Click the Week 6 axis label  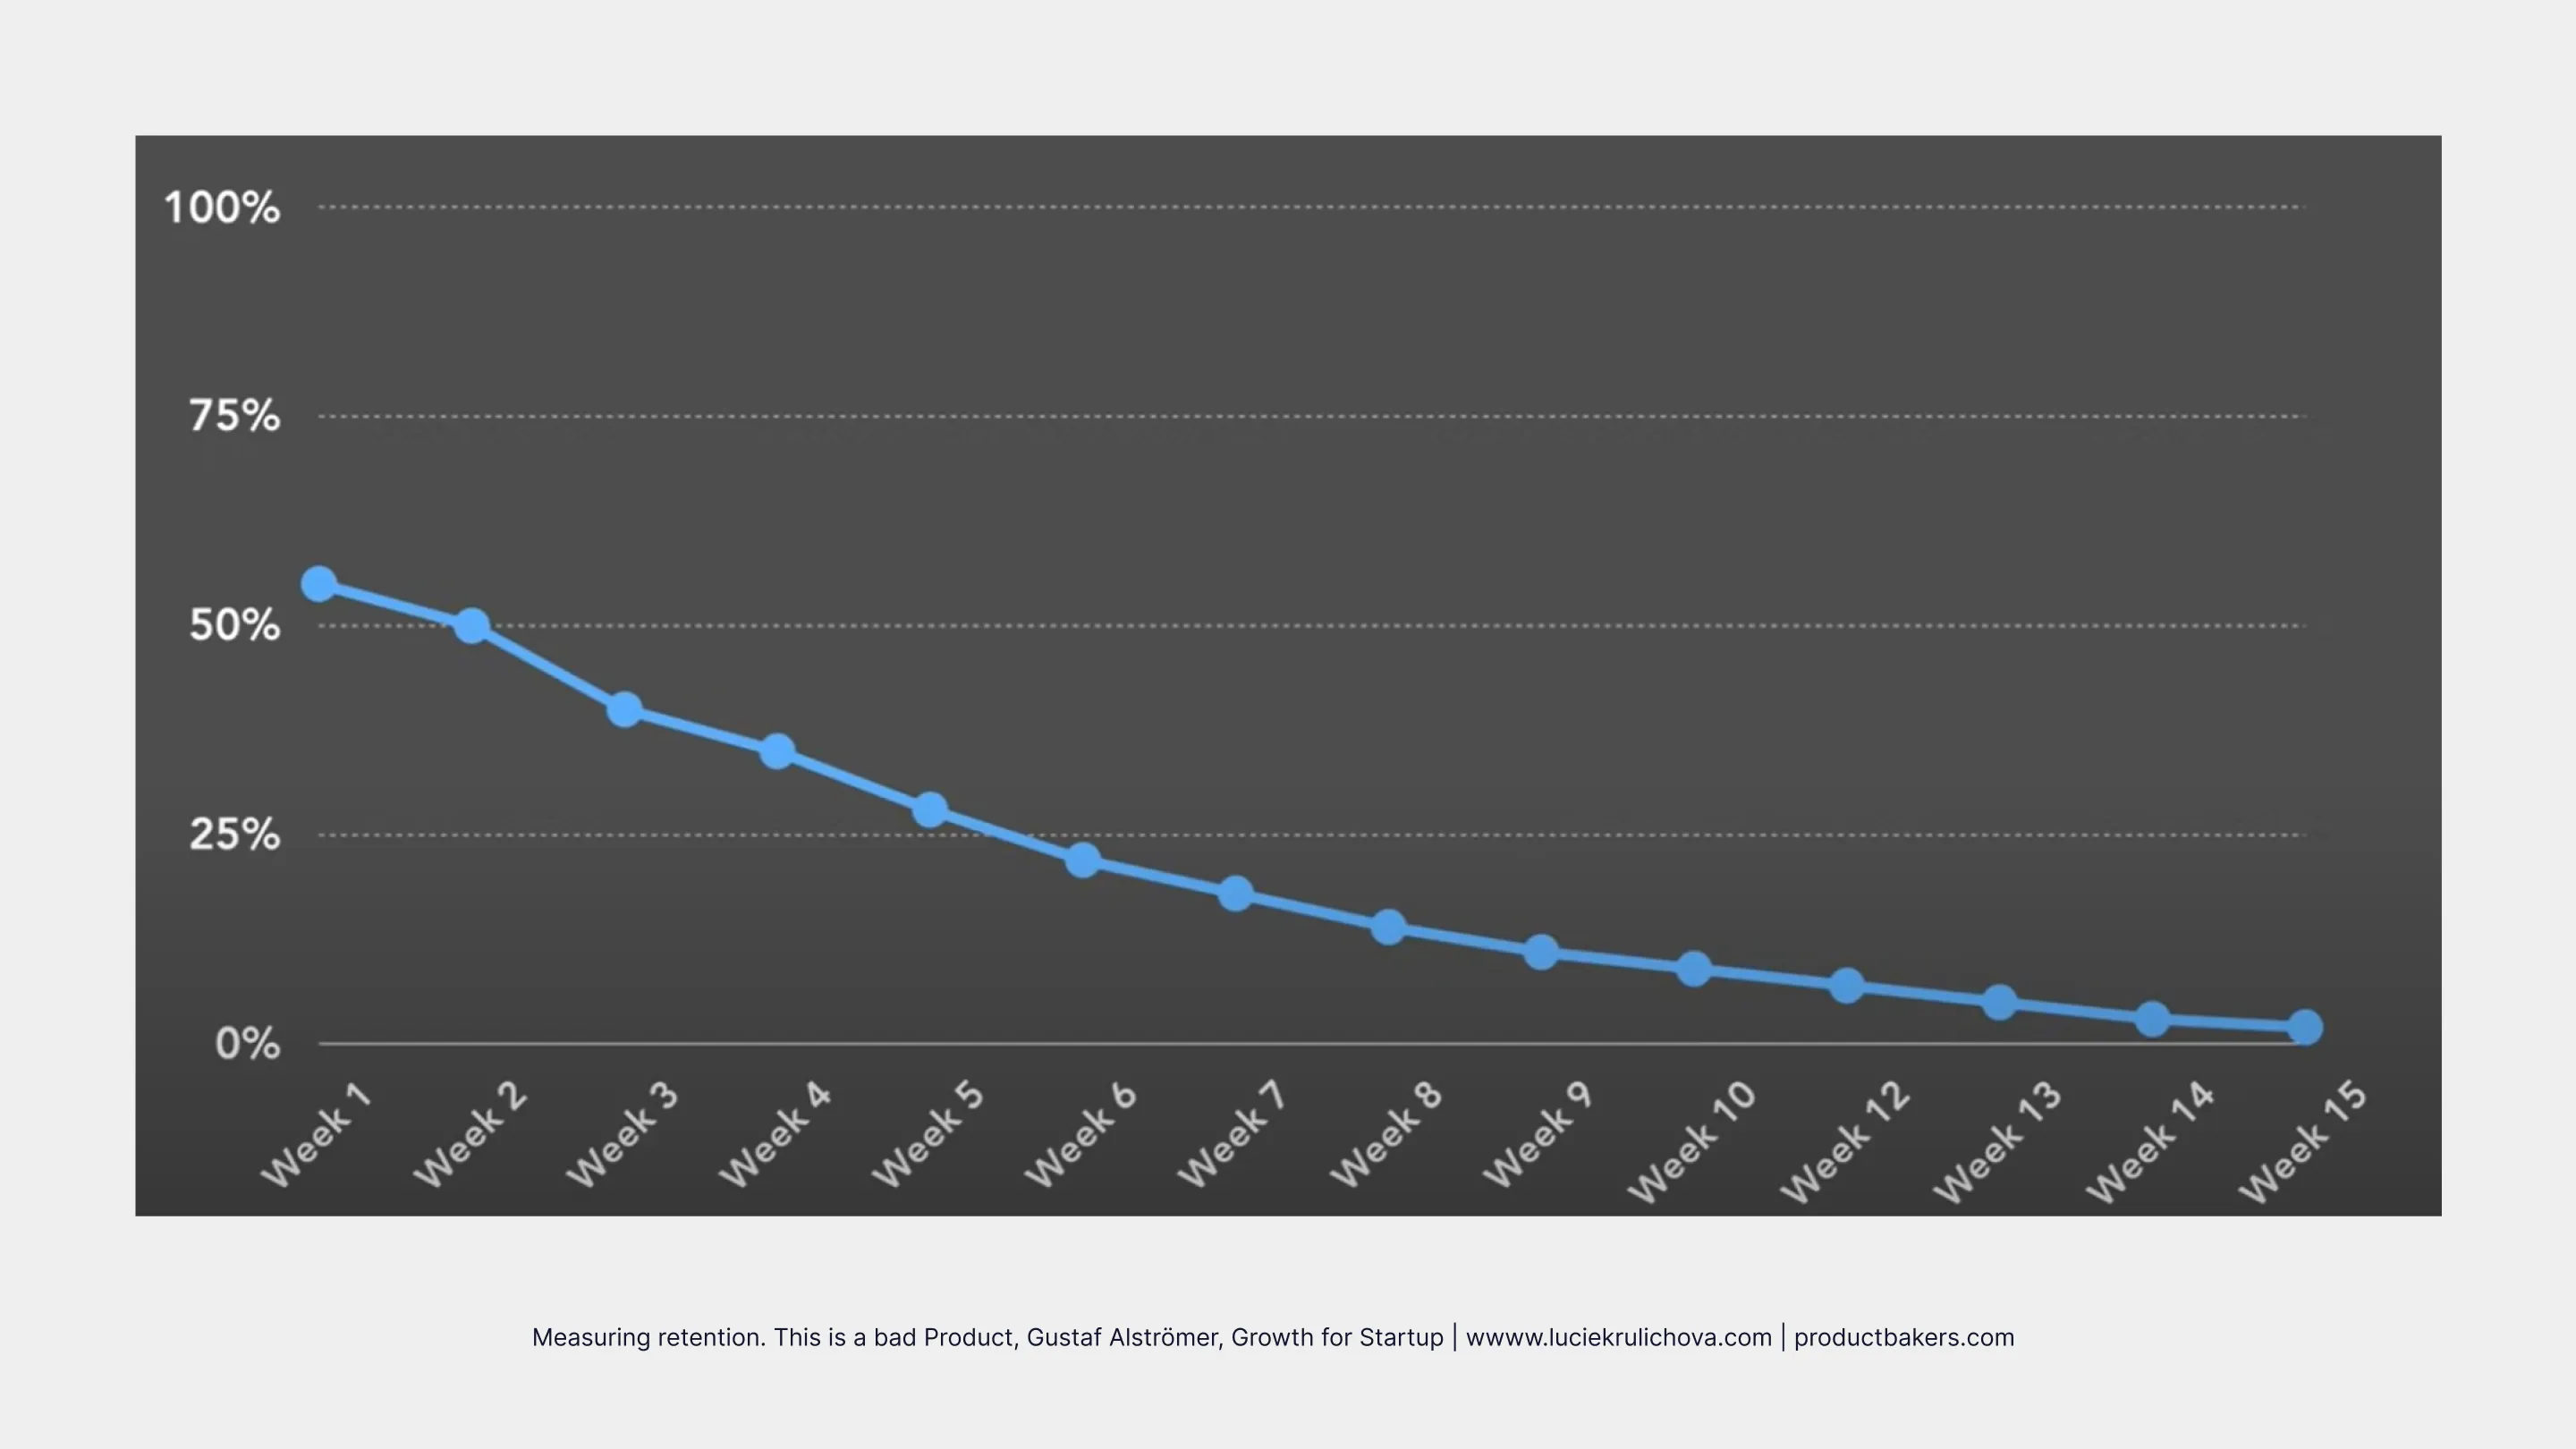tap(1081, 1134)
